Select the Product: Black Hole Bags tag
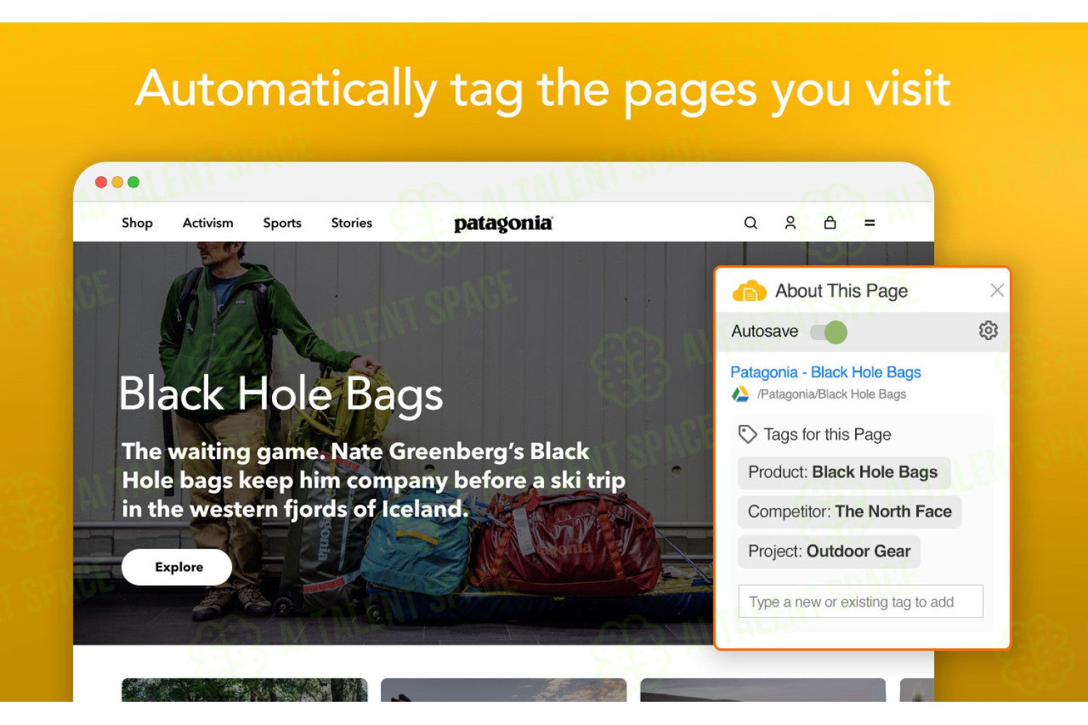 (x=844, y=473)
